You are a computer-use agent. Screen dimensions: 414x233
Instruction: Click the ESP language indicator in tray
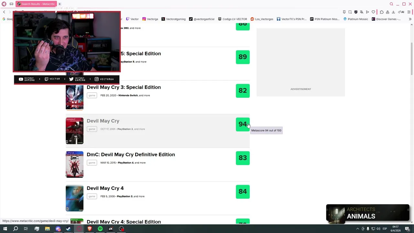(385, 229)
